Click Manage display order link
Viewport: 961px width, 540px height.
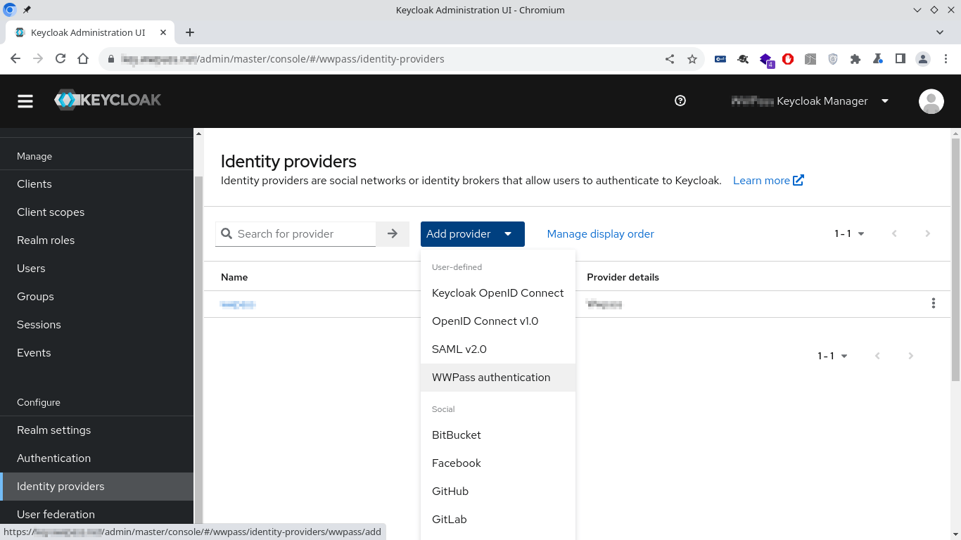[x=600, y=234]
